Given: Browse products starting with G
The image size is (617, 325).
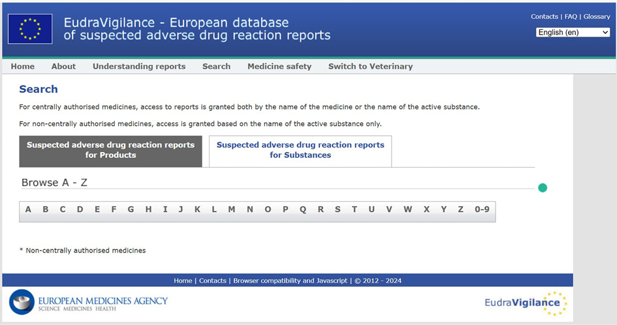Looking at the screenshot, I should click(x=131, y=209).
